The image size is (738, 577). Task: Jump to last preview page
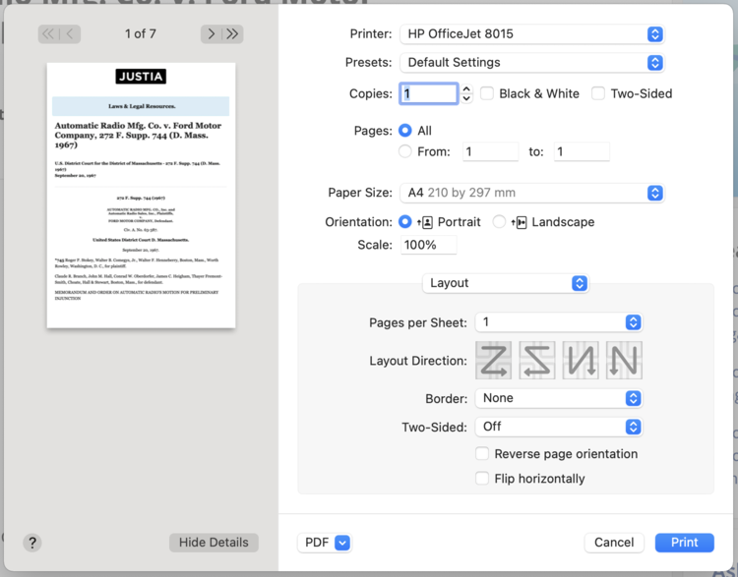tap(232, 33)
